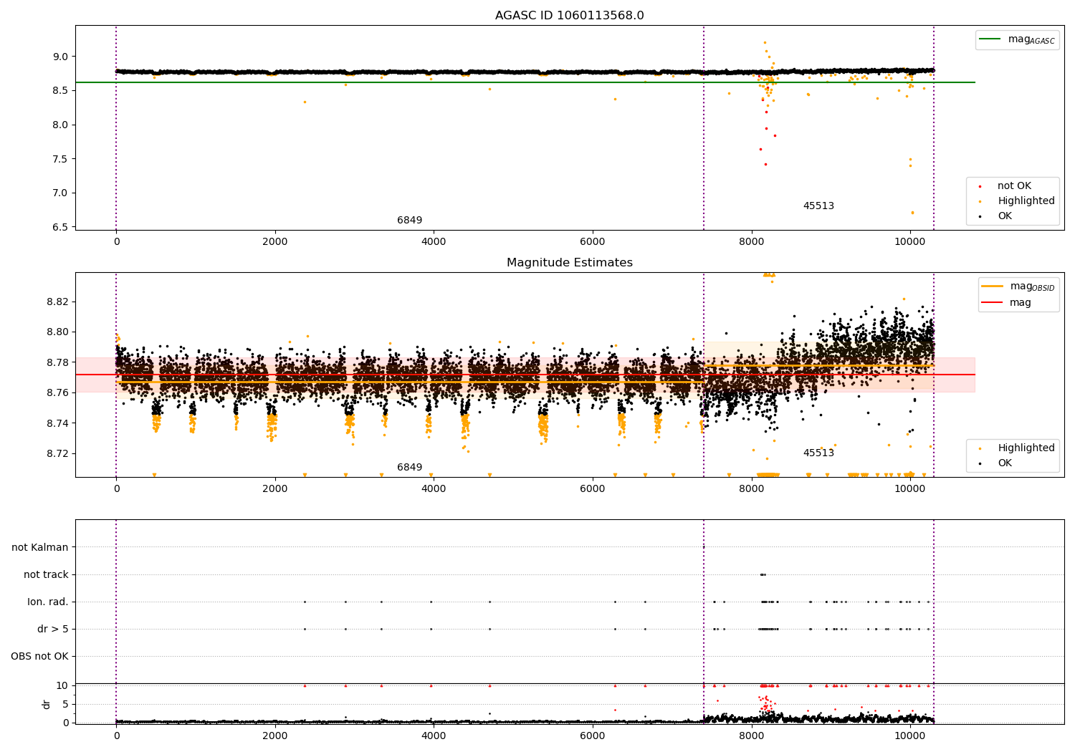This screenshot has height=752, width=1075.
Task: Click the '45513' obsid label in top plot
Action: (x=818, y=206)
